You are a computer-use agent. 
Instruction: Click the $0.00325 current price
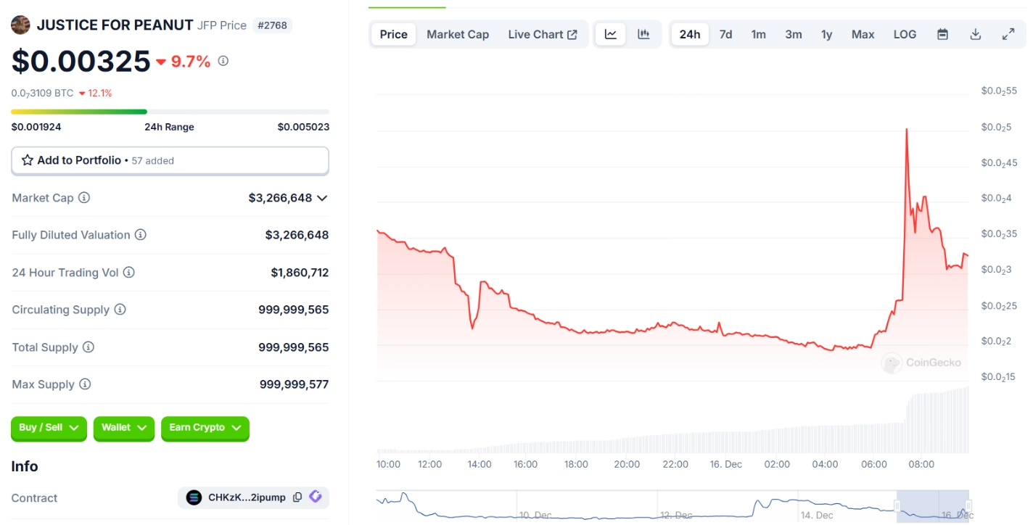click(81, 62)
